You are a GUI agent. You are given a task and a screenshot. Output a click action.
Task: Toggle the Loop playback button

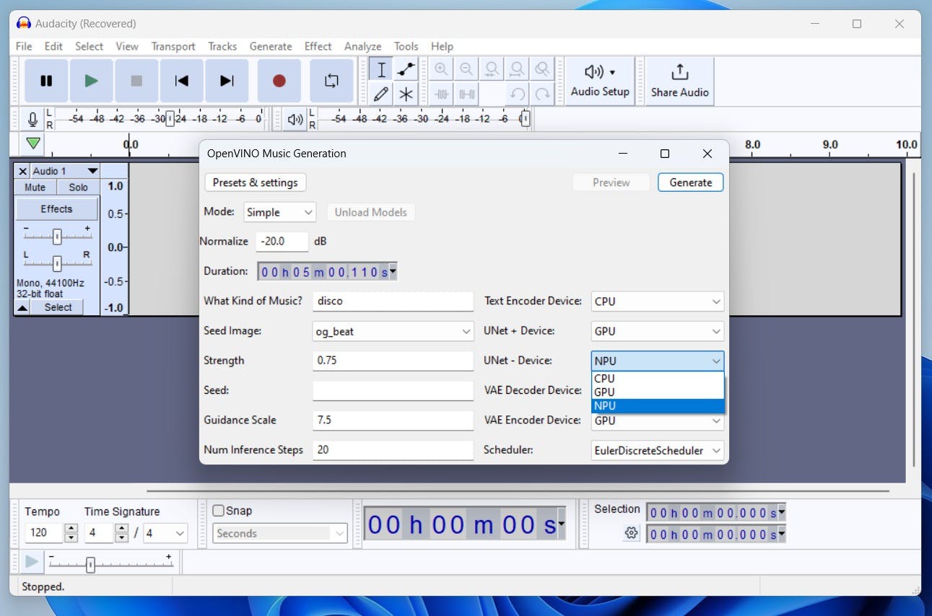point(331,81)
